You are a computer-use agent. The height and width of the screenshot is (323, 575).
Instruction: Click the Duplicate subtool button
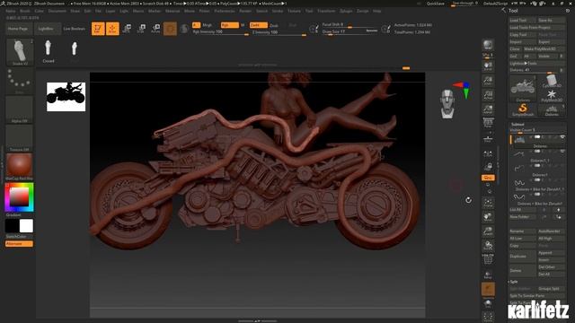pyautogui.click(x=523, y=257)
